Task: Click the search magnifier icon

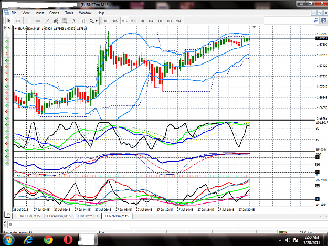Action: [315, 20]
